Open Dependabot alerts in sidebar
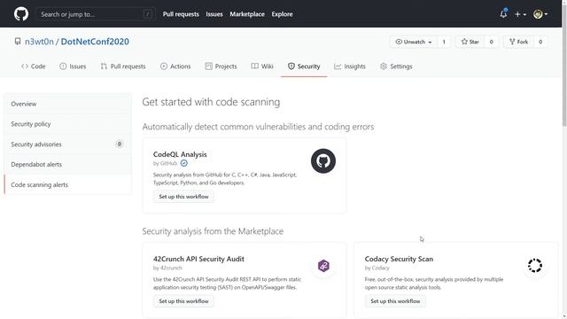The height and width of the screenshot is (319, 567). pyautogui.click(x=67, y=164)
